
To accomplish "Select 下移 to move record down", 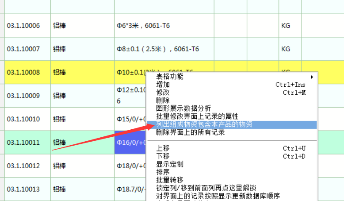I will tap(163, 156).
